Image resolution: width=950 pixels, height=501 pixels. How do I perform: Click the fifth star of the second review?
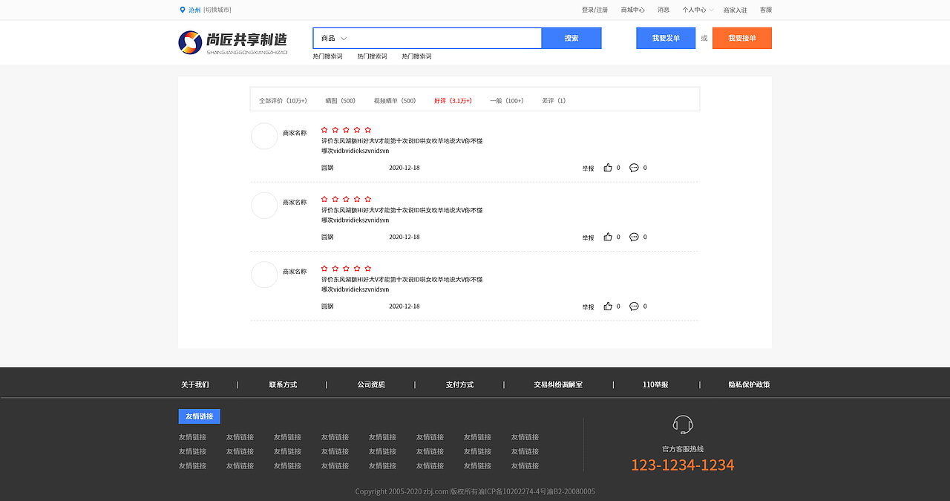coord(368,199)
